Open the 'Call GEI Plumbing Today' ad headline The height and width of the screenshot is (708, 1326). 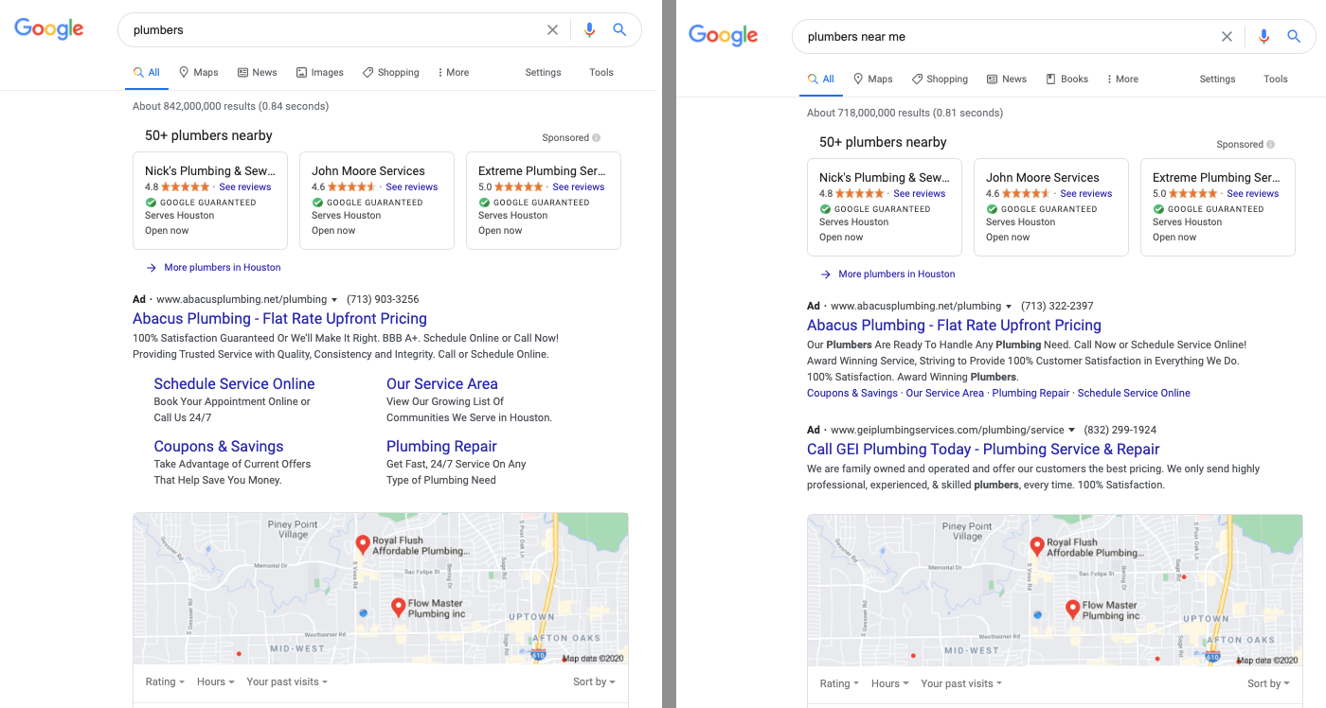coord(983,450)
